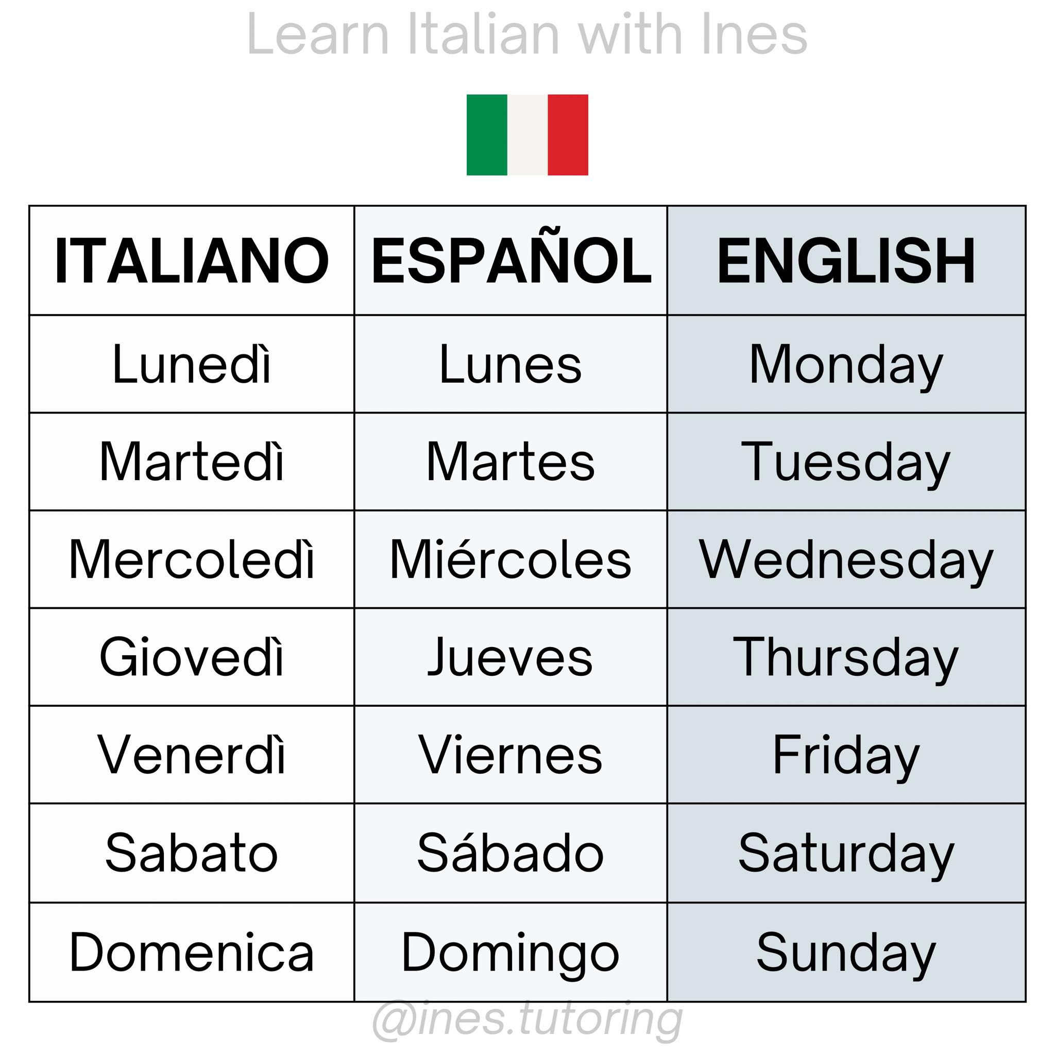Select the Giovedì cell
This screenshot has height=1055, width=1055.
pos(192,657)
